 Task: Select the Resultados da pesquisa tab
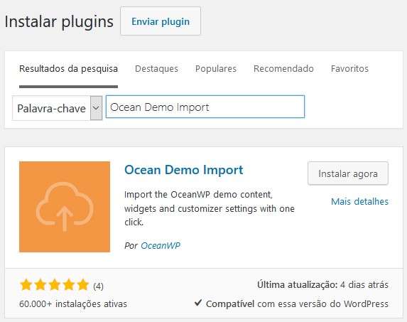pos(68,70)
